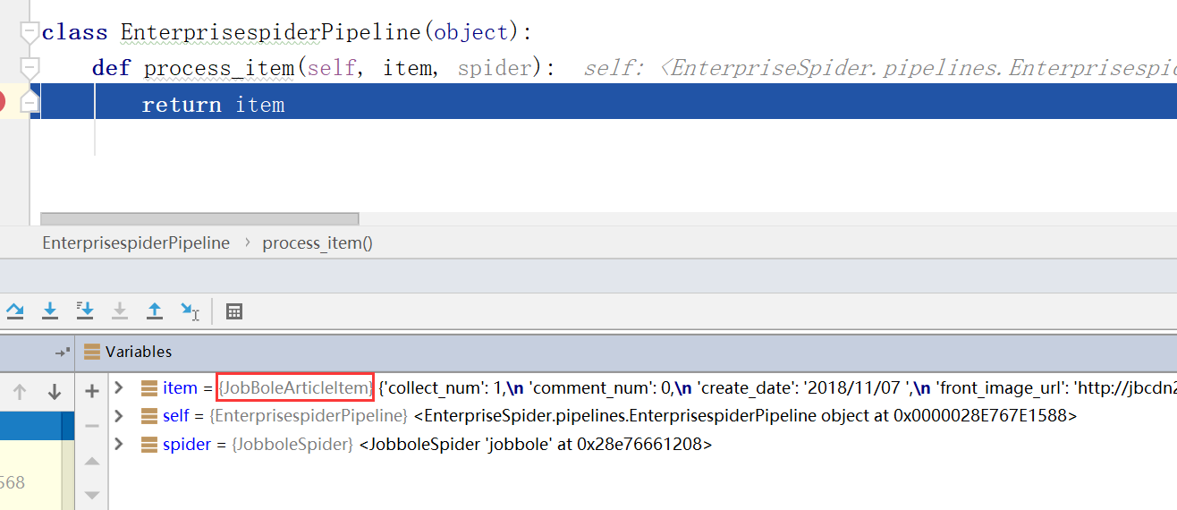Click the next frame down arrow
Viewport: 1177px width, 510px height.
54,392
